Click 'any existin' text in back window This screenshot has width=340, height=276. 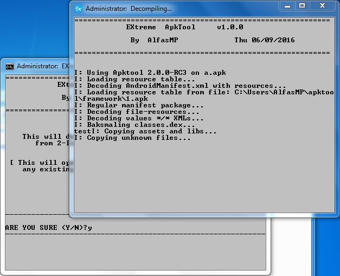pos(46,169)
